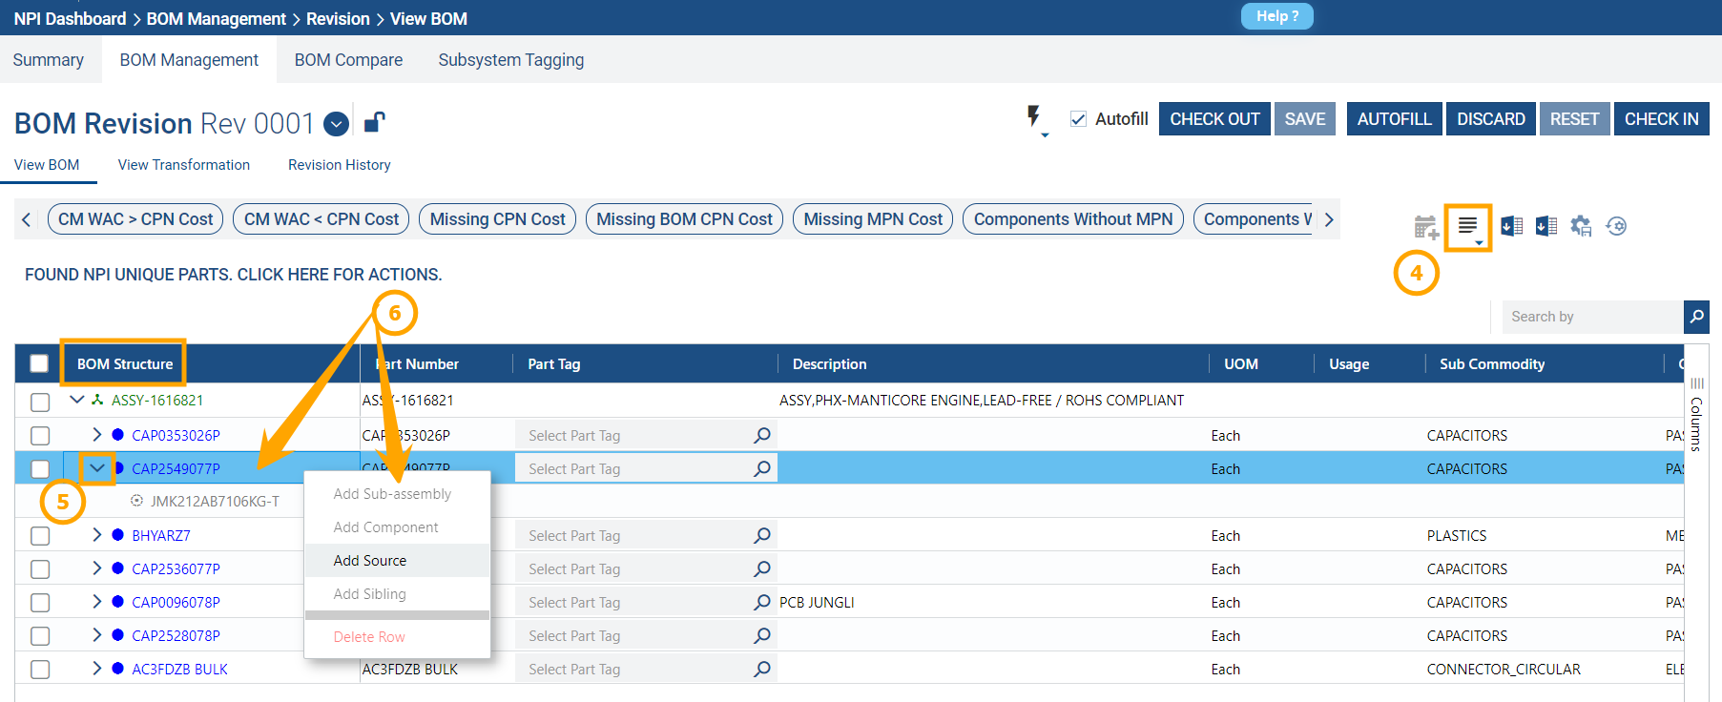Open the BOM Revision Rev 0001 dropdown
The width and height of the screenshot is (1722, 702).
(336, 124)
